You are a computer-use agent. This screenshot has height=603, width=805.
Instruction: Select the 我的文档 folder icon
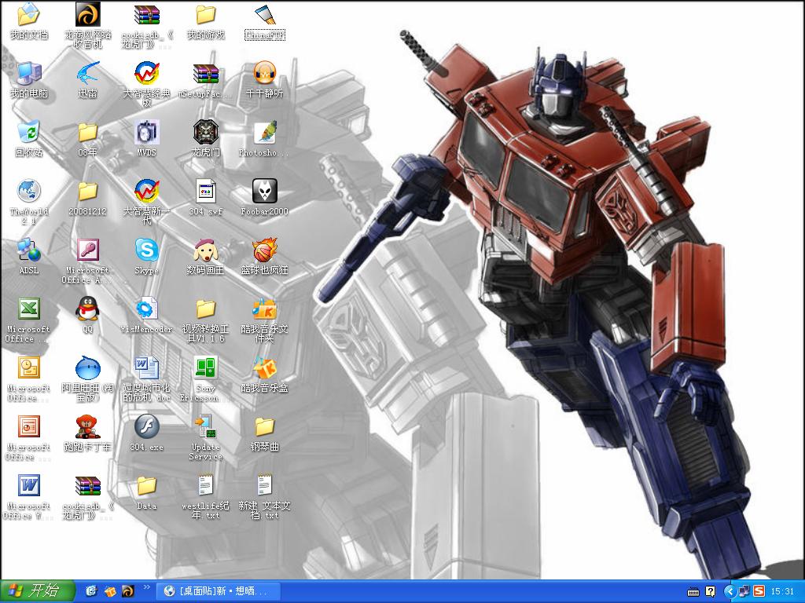29,15
